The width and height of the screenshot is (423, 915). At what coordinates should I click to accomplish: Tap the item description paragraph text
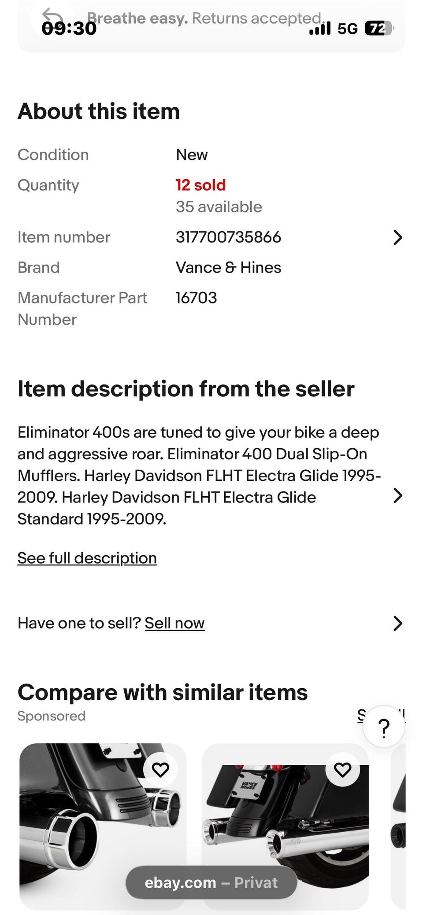[199, 476]
